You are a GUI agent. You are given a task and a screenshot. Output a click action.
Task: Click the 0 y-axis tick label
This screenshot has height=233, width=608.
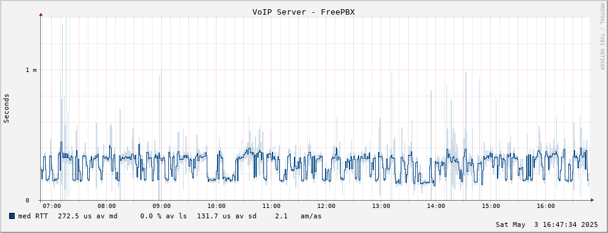[27, 201]
